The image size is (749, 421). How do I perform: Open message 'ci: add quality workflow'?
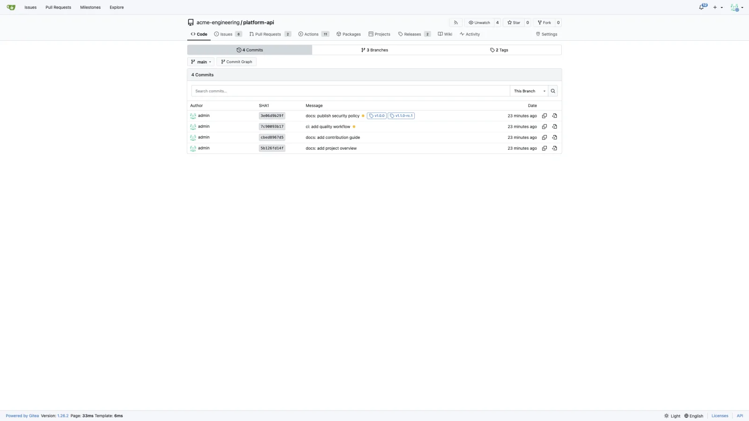[328, 127]
